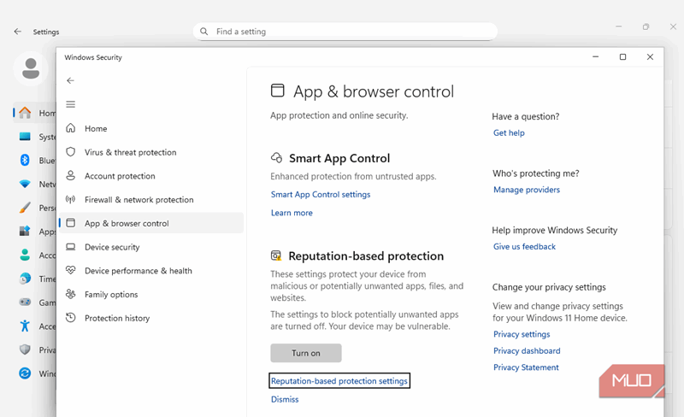Dismiss the reputation-based protection warning
The image size is (684, 417).
[285, 399]
